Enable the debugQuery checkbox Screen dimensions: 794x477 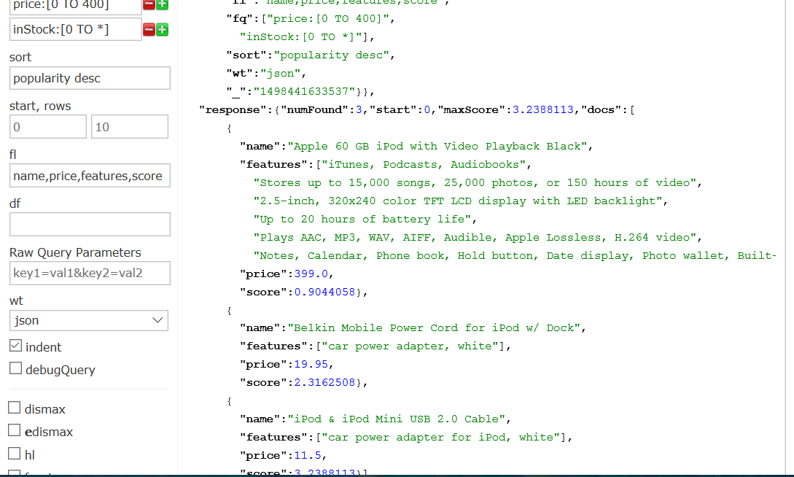pyautogui.click(x=16, y=368)
